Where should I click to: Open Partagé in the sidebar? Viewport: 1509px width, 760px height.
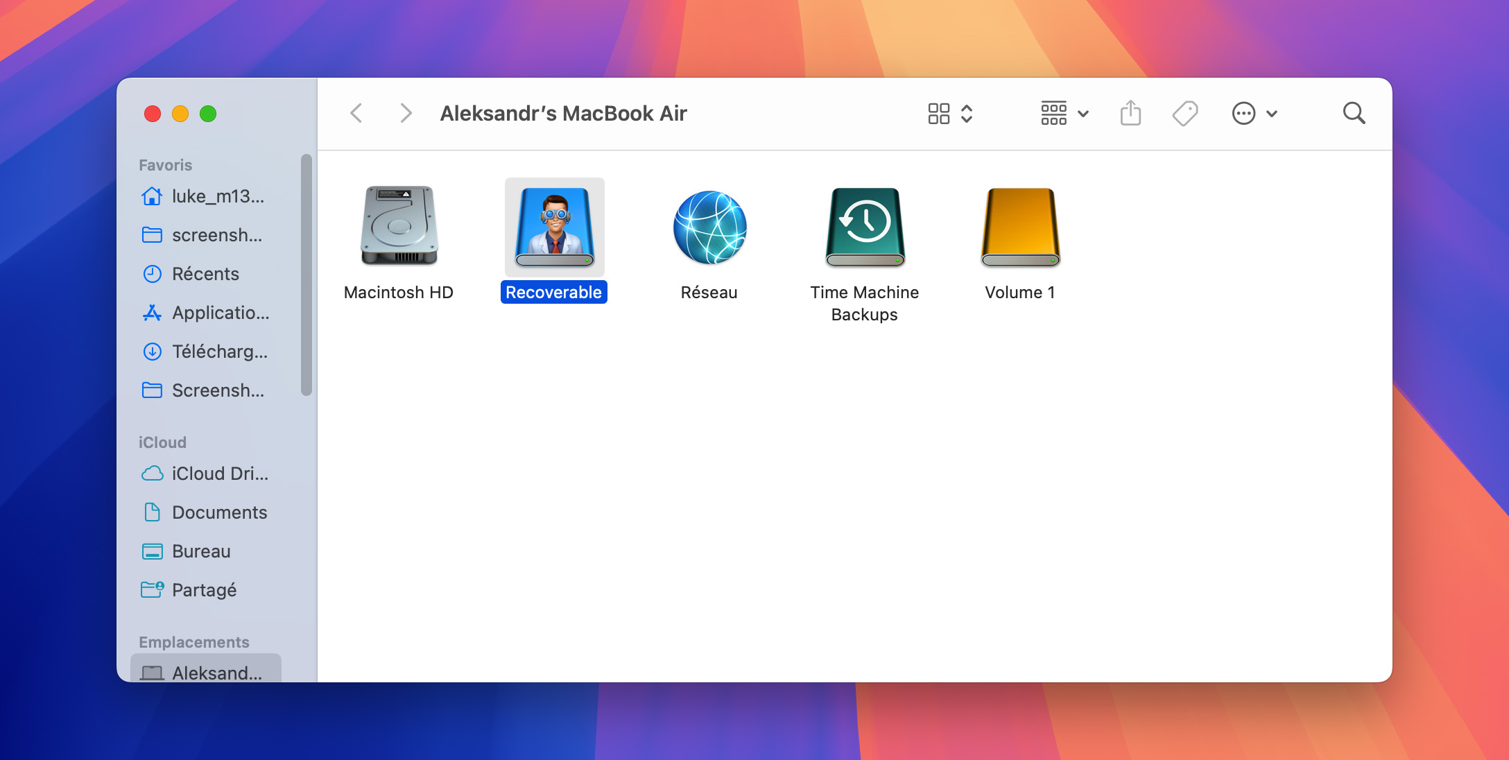coord(207,590)
